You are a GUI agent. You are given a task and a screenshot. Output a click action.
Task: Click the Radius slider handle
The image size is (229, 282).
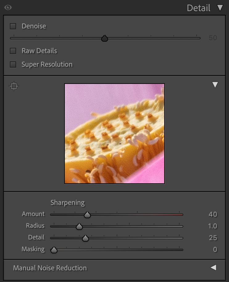79,226
